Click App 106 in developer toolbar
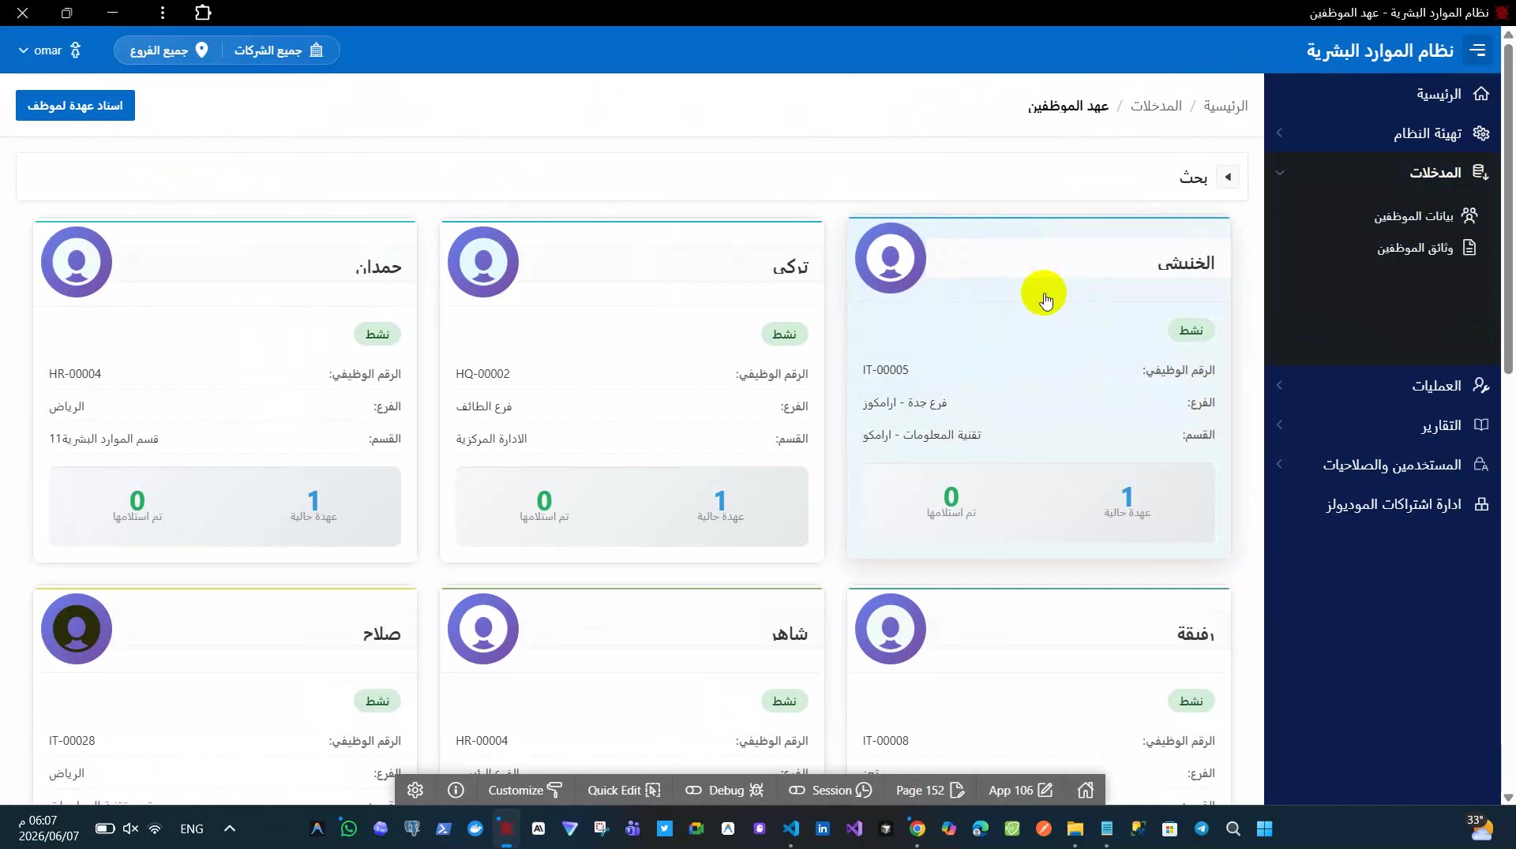Viewport: 1516px width, 849px height. [x=1021, y=790]
